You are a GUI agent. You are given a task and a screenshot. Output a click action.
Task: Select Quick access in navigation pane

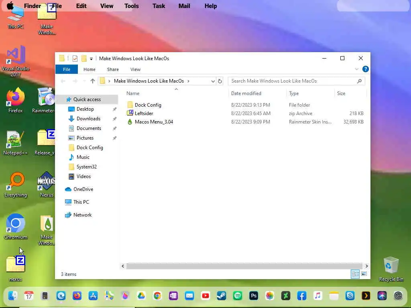[x=87, y=99]
